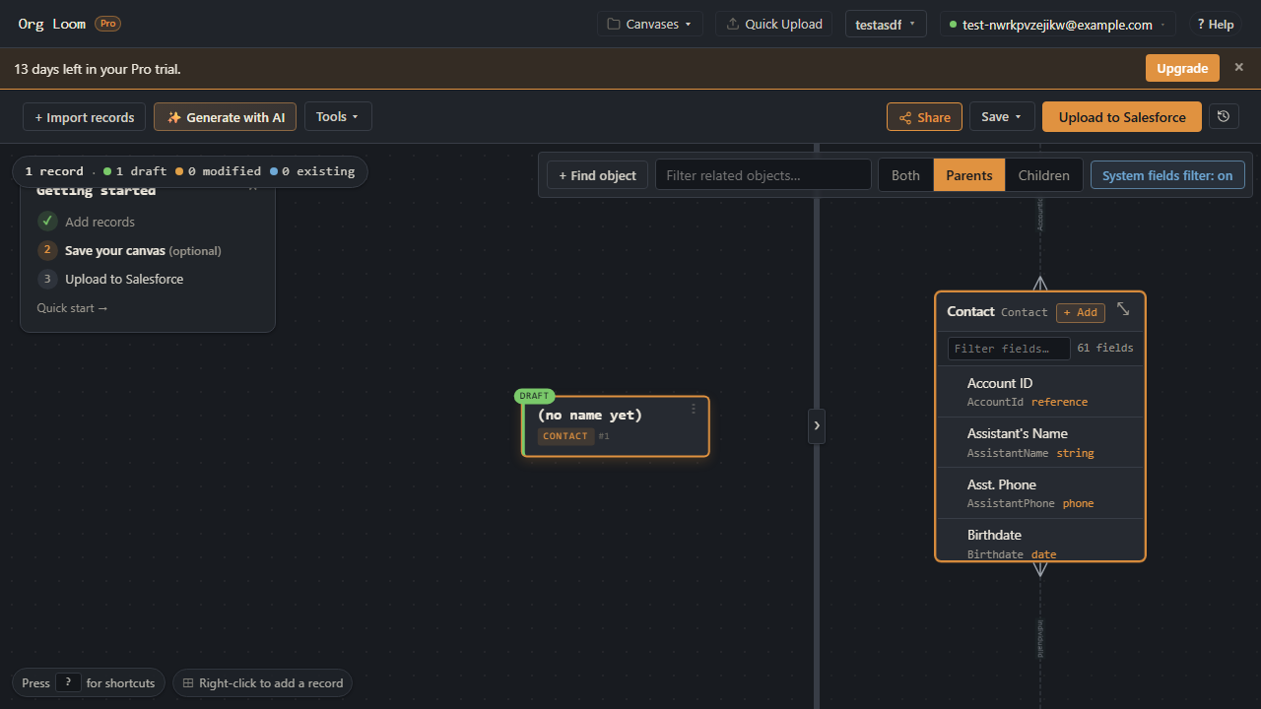Click the green checkmark next to Add records
1261x709 pixels.
pos(47,221)
